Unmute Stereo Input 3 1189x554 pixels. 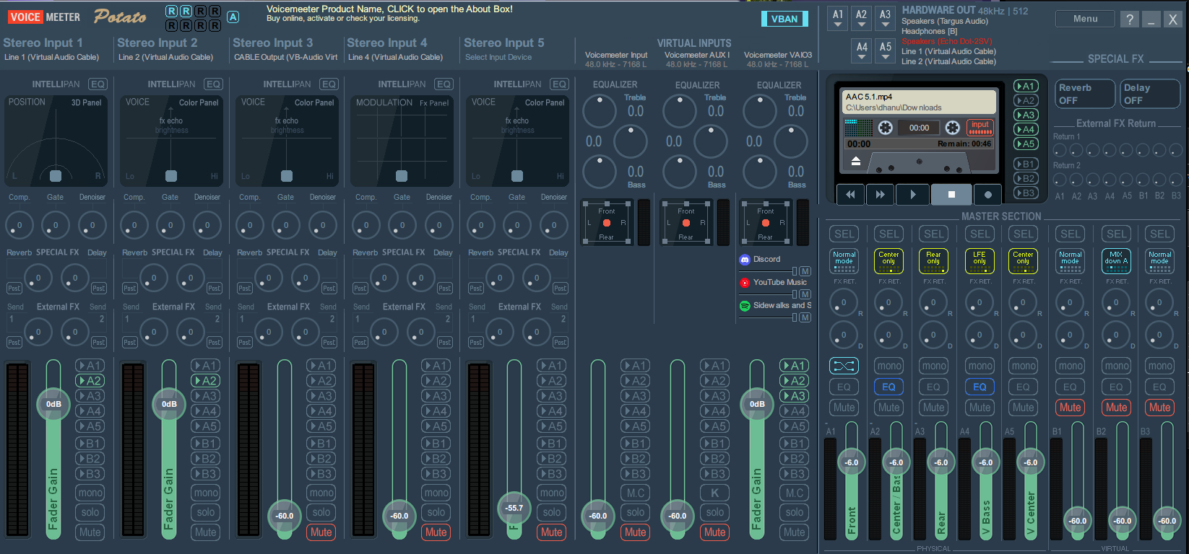(321, 532)
